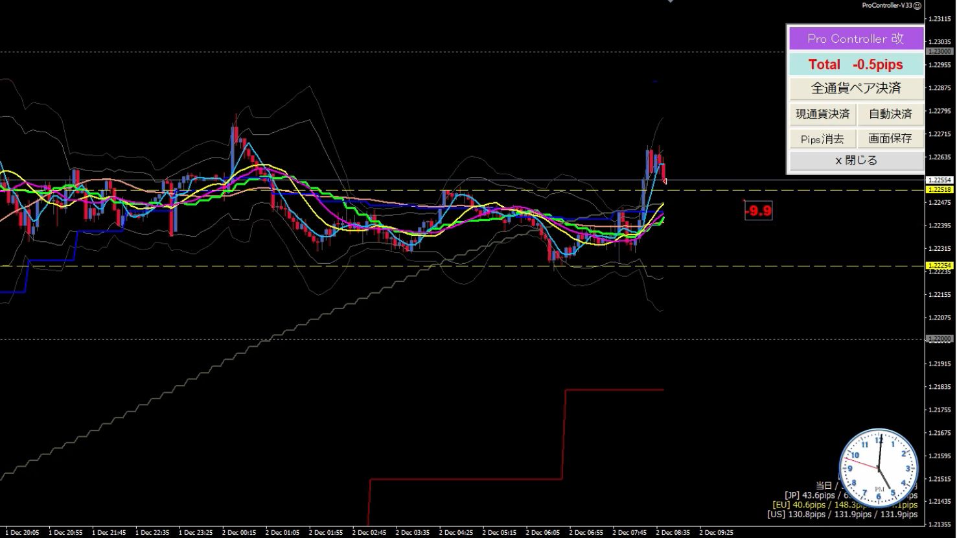Close the panel with x 閉じる

856,160
